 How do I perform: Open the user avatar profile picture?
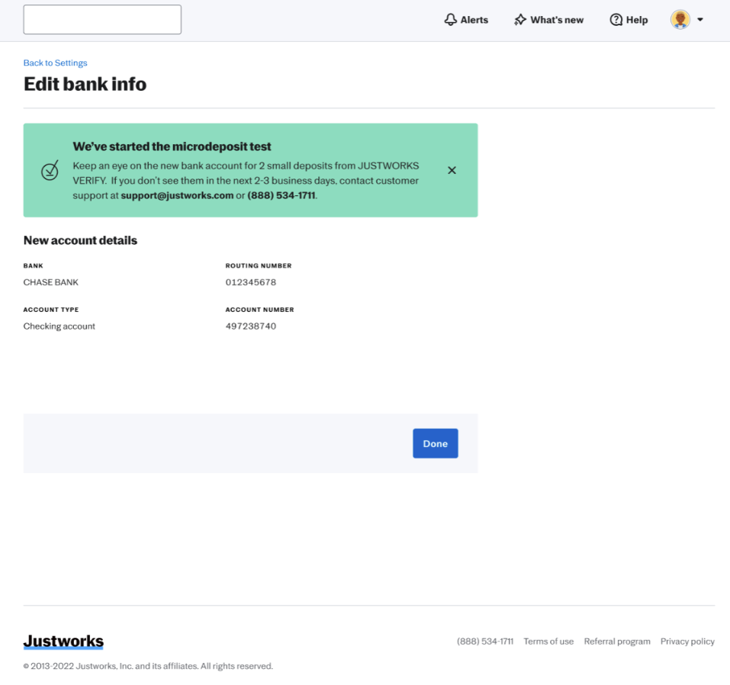[680, 20]
